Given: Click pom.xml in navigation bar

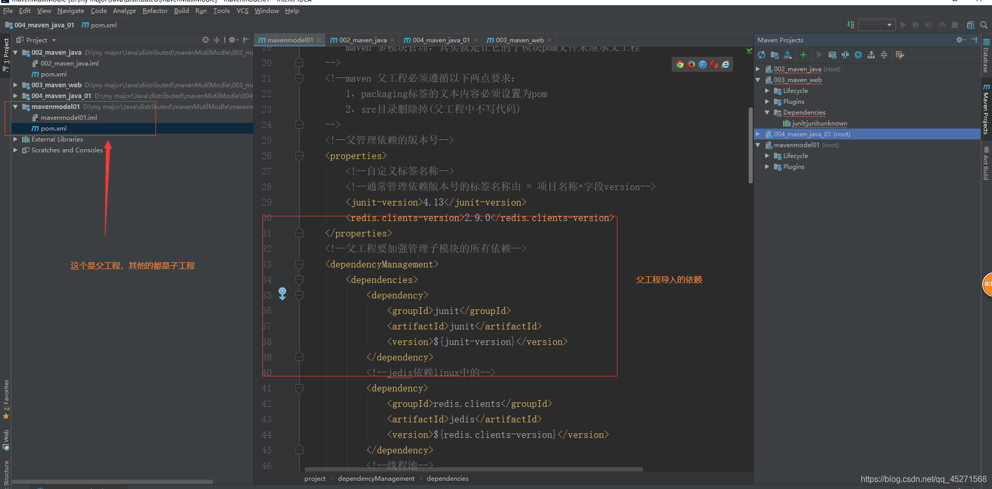Looking at the screenshot, I should [99, 25].
